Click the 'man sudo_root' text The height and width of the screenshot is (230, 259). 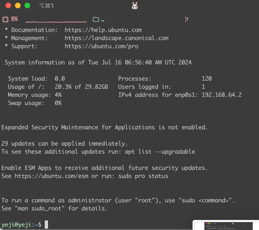pyautogui.click(x=39, y=209)
